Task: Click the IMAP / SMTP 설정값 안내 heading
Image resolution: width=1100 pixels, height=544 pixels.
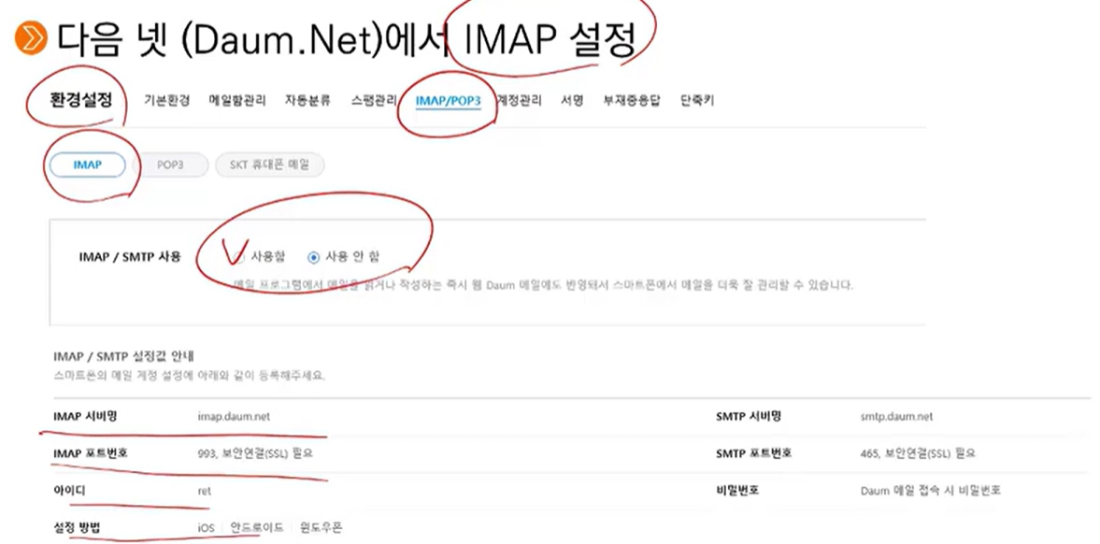Action: (123, 356)
